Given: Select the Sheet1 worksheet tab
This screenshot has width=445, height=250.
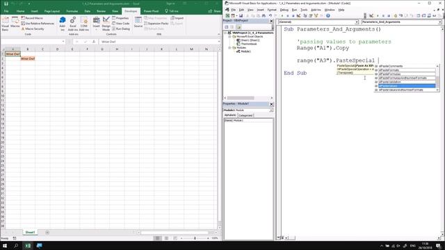Looking at the screenshot, I should pyautogui.click(x=30, y=233).
